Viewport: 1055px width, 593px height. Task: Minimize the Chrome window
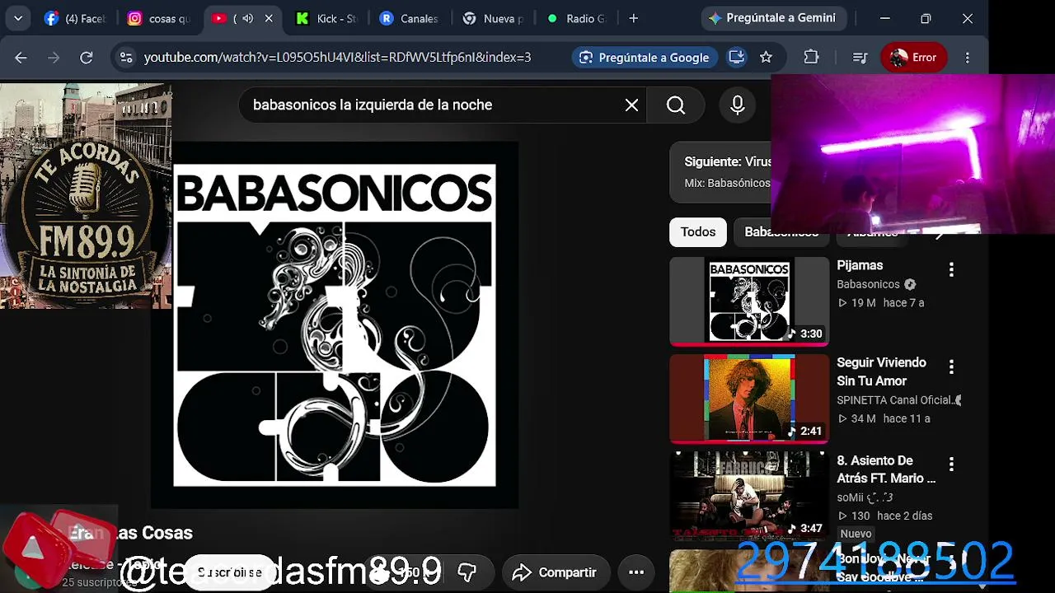pos(884,18)
